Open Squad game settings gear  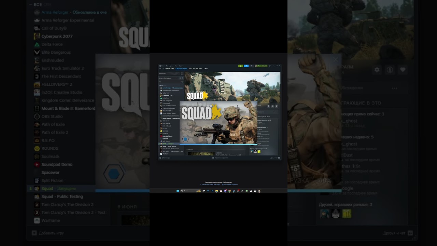click(x=268, y=106)
